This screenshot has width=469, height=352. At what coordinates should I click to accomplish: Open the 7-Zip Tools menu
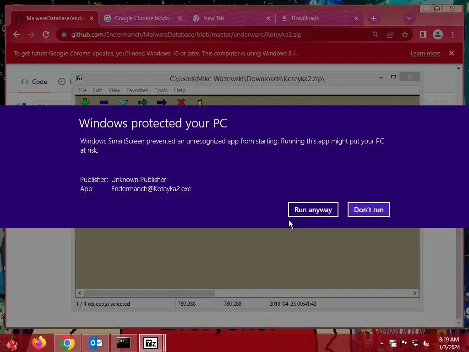[161, 90]
